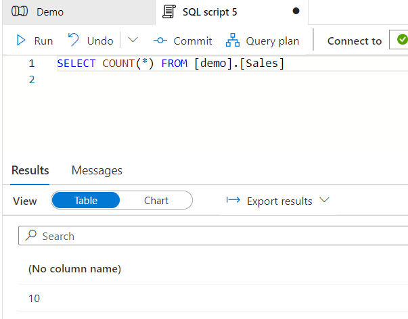Viewport: 408px width, 319px height.
Task: Click the (No column name) column header
Action: [x=74, y=269]
